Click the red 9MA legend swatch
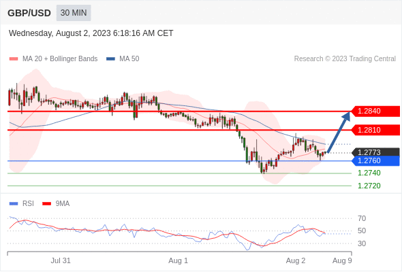The height and width of the screenshot is (272, 402). (x=46, y=204)
